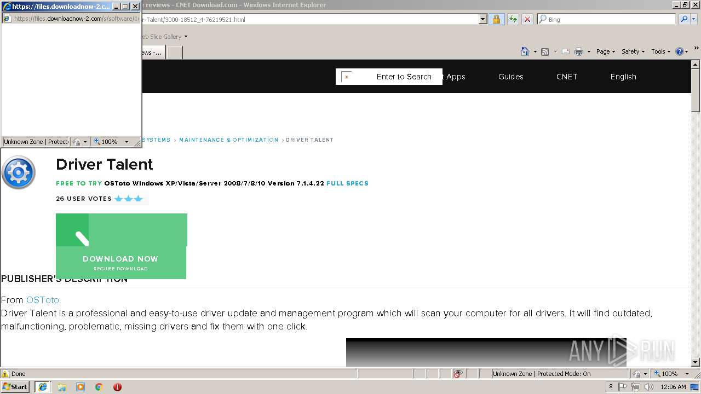Open the Full Specs link

[347, 183]
